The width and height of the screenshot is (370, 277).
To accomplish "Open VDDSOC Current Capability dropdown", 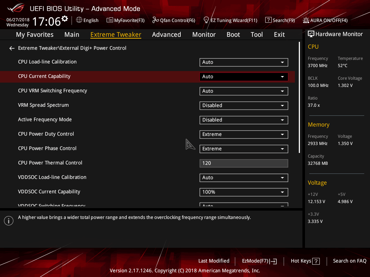I will click(x=244, y=192).
